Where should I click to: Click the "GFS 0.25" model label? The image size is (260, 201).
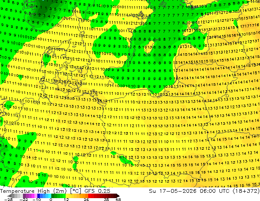click(97, 191)
